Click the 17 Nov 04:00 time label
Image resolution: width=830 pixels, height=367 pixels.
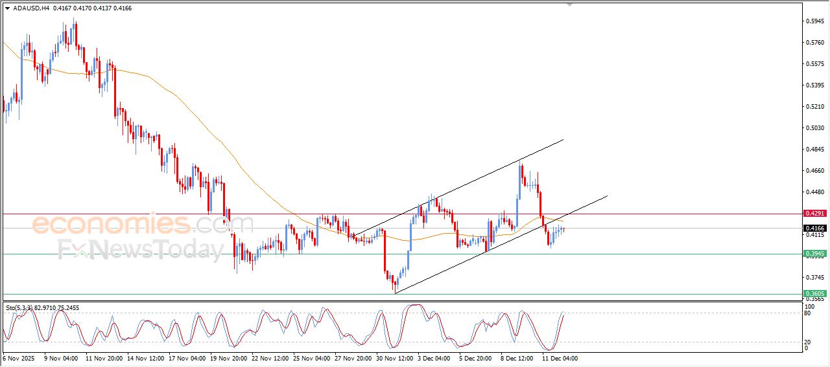[x=187, y=358]
